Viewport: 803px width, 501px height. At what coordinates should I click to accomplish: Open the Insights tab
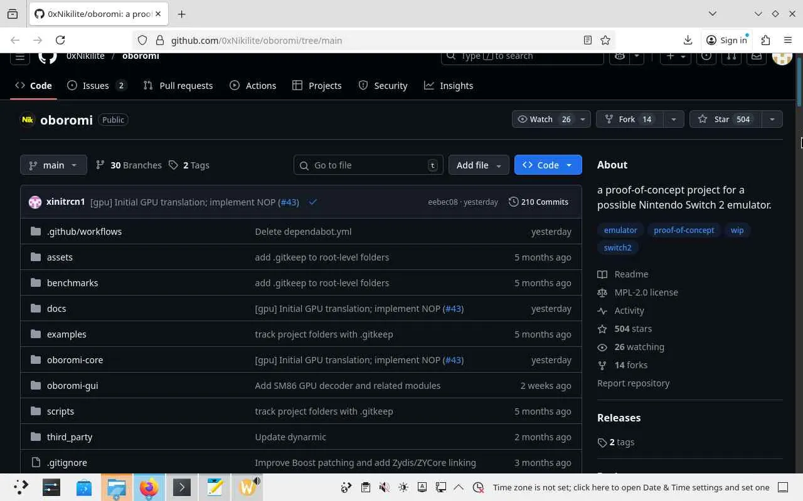click(449, 86)
